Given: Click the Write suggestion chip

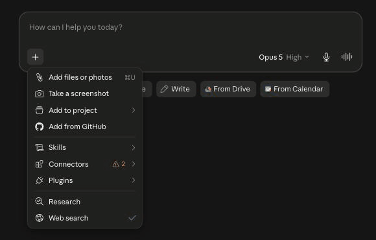Looking at the screenshot, I should coord(176,89).
